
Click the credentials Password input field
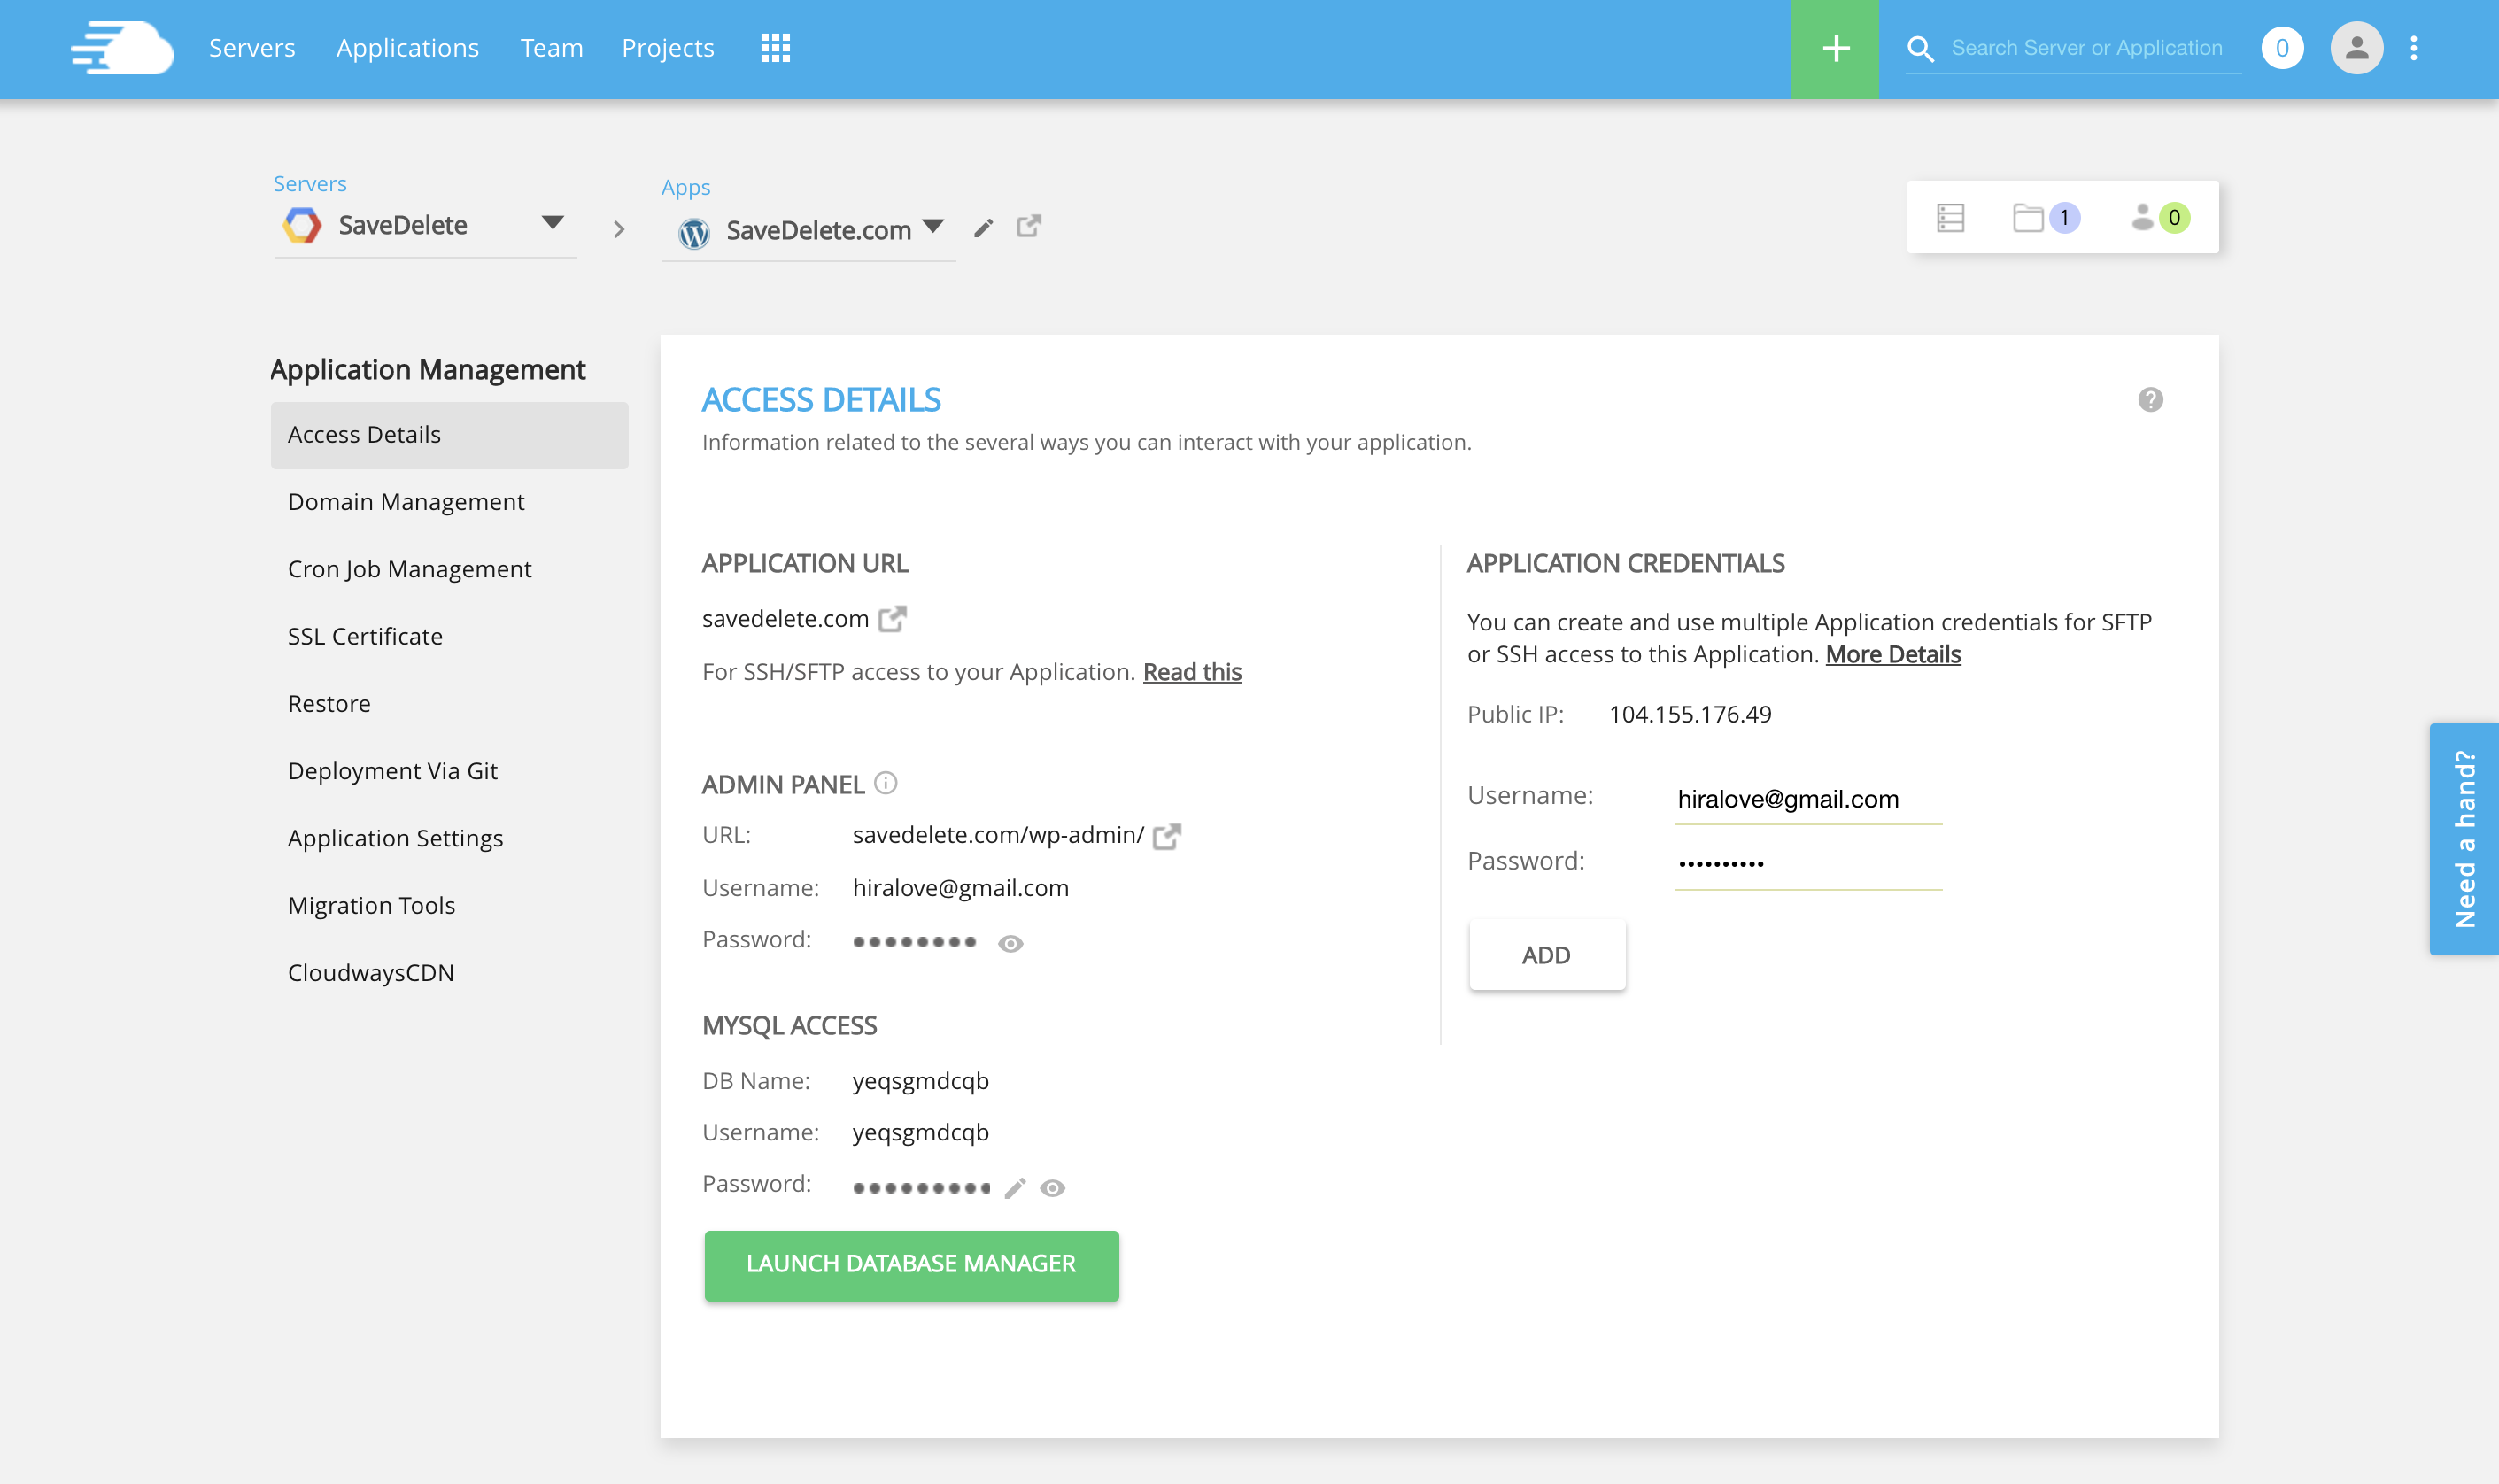[x=1808, y=863]
